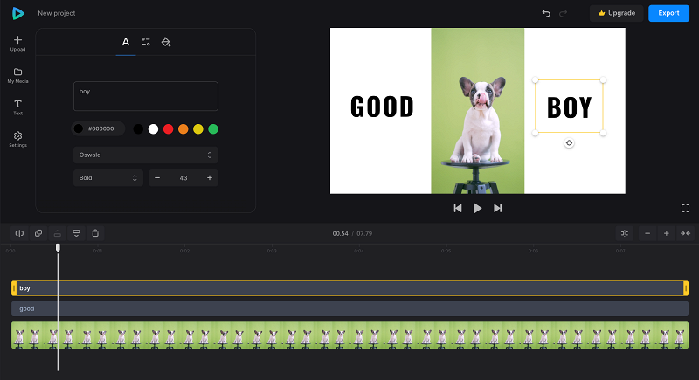This screenshot has height=380, width=699.
Task: Open My Media folder
Action: [17, 75]
